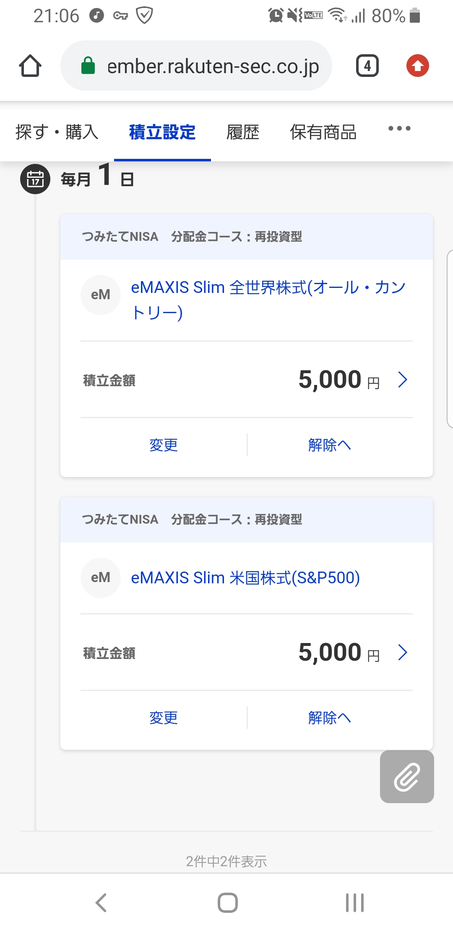Tap 解除へ for the 米国株式 S&P500 fund

329,718
